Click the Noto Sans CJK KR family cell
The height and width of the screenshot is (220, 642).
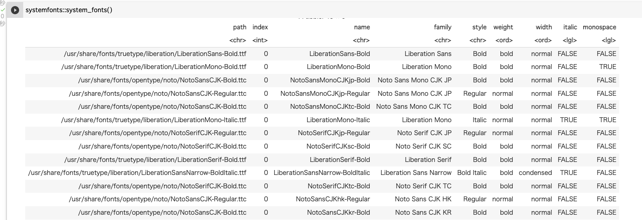[x=423, y=212]
